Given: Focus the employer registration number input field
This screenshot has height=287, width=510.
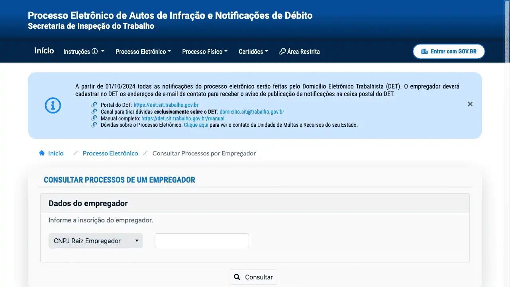Looking at the screenshot, I should coord(202,241).
